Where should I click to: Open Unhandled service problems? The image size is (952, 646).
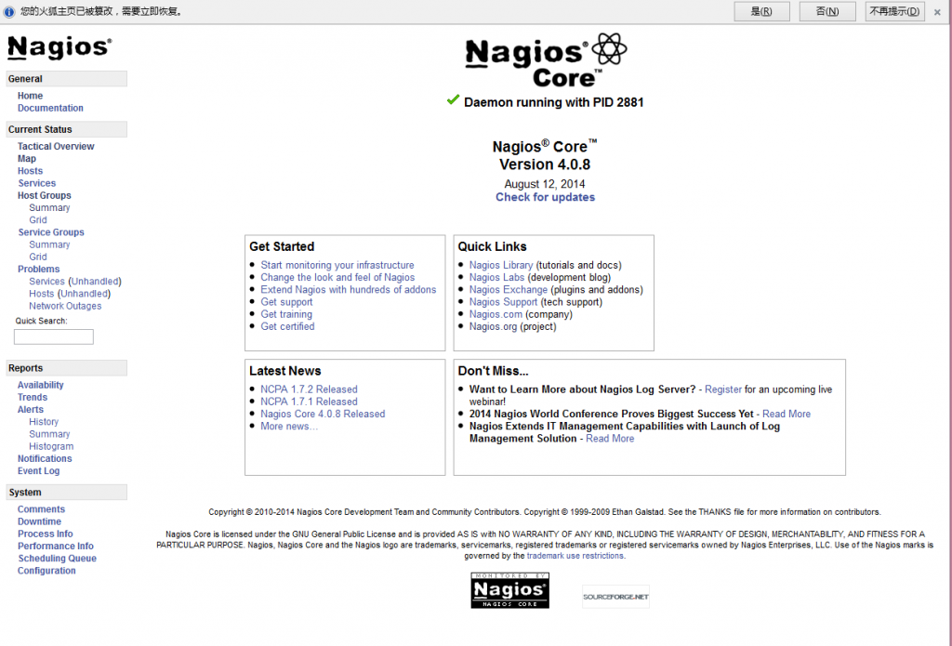[x=96, y=282]
